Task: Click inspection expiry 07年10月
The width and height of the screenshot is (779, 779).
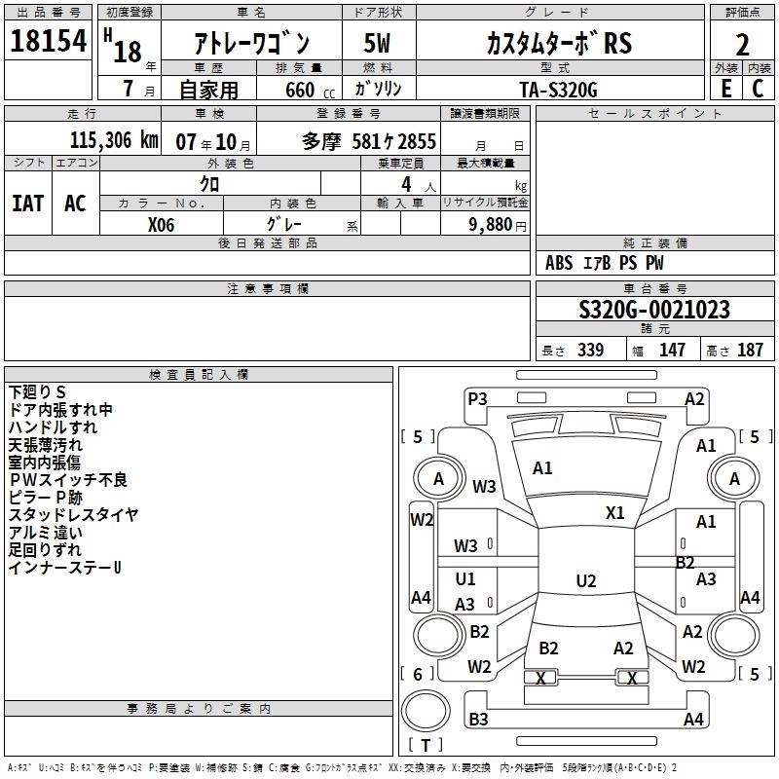Action: 213,142
